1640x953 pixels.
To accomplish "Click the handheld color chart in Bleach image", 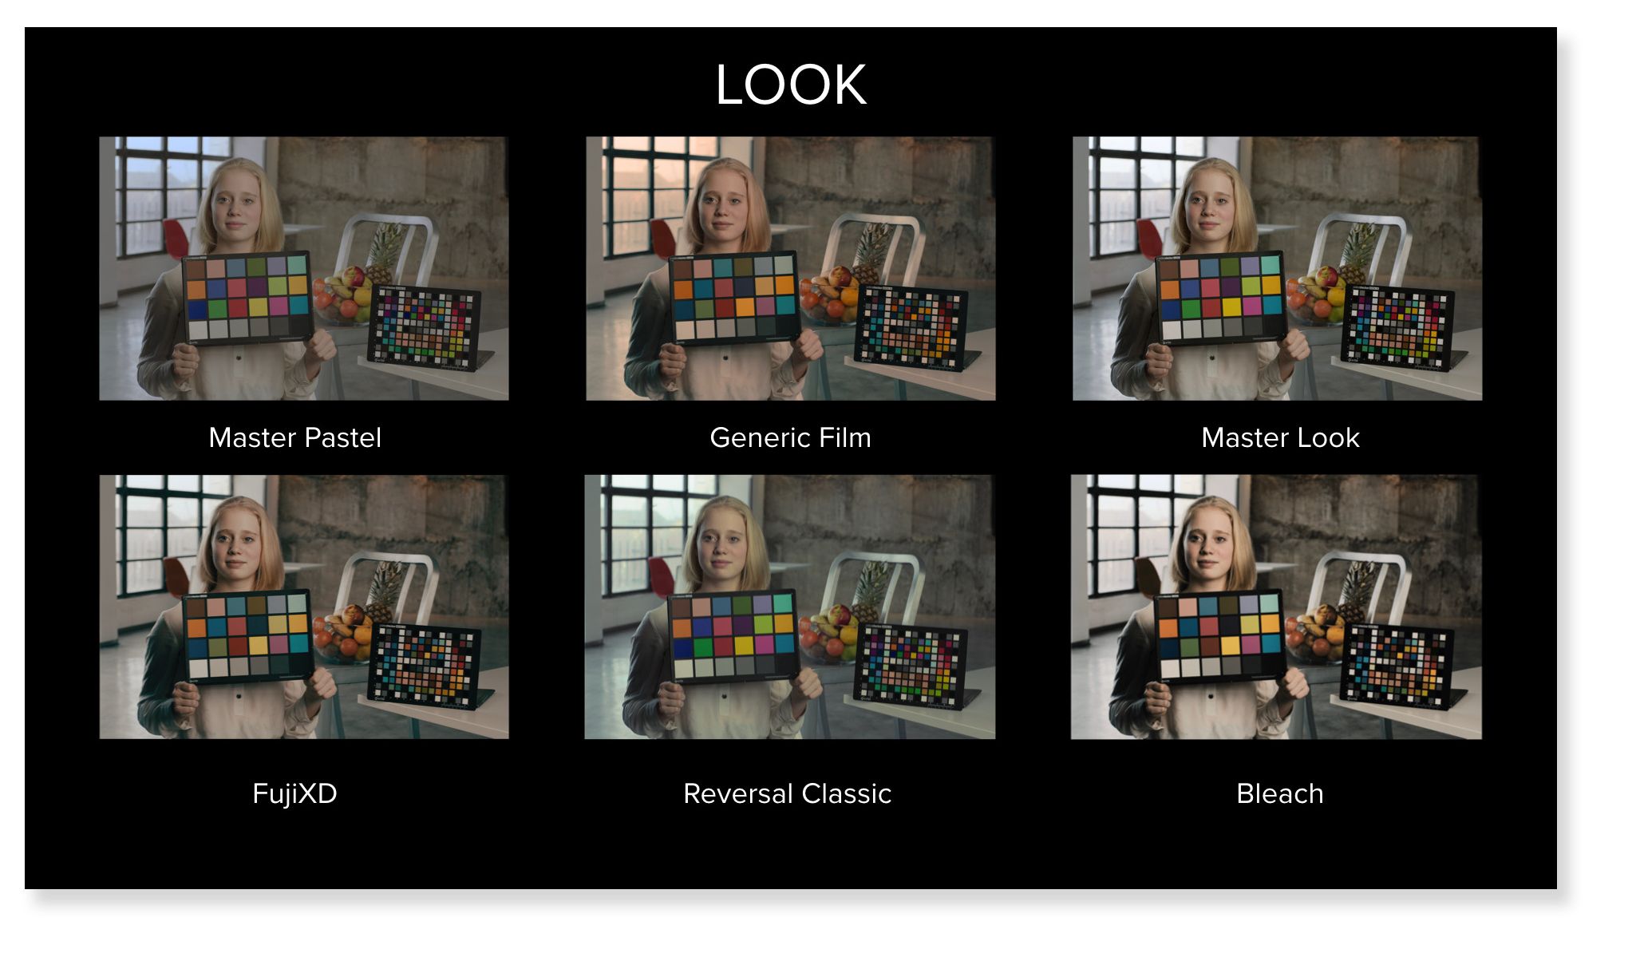I will tap(1219, 636).
